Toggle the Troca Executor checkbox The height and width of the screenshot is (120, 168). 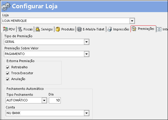(8, 73)
